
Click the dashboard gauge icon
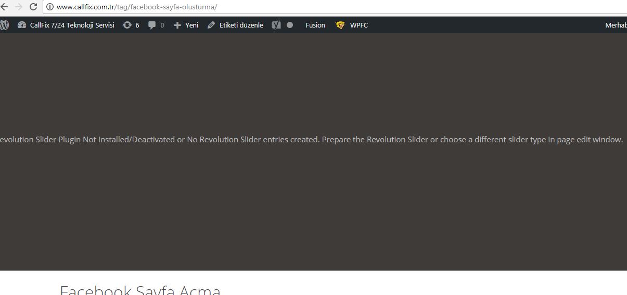click(x=22, y=25)
